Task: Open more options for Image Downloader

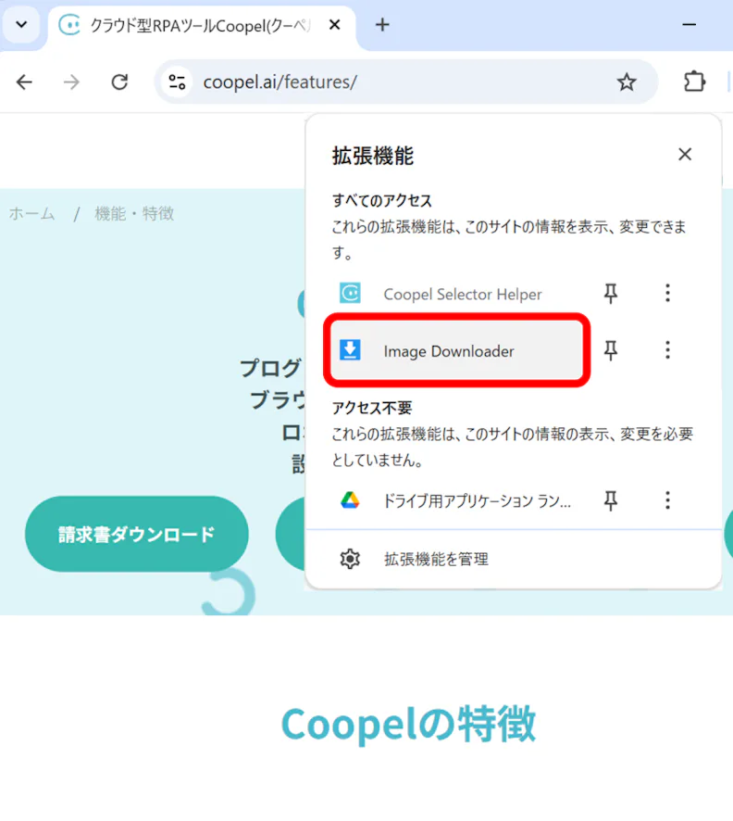Action: (x=667, y=349)
